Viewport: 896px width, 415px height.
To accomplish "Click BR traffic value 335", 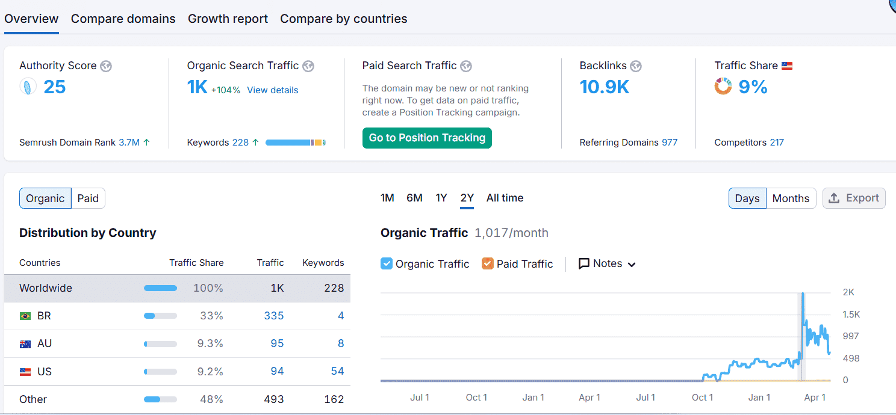I will pyautogui.click(x=274, y=316).
